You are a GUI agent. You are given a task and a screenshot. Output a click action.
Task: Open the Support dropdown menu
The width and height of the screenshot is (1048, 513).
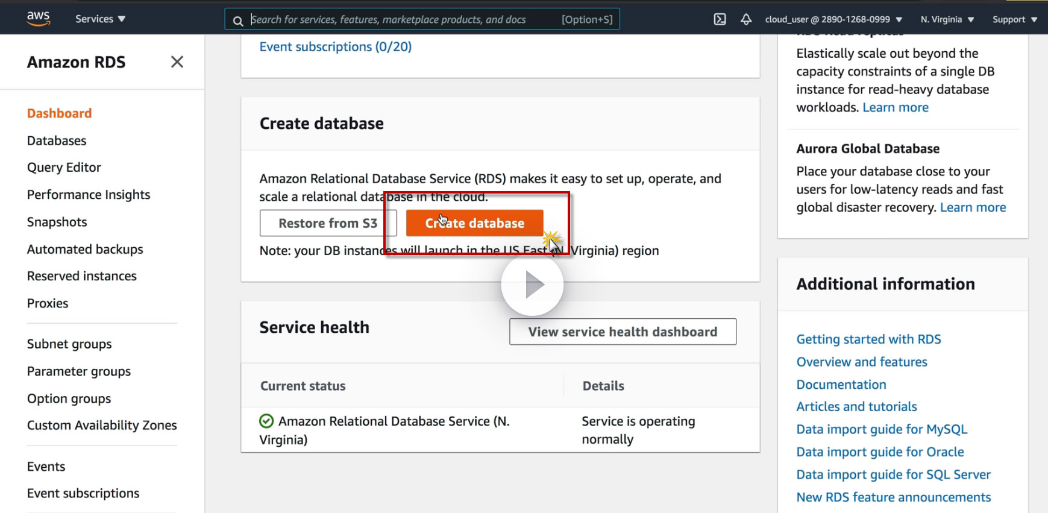(x=1014, y=19)
